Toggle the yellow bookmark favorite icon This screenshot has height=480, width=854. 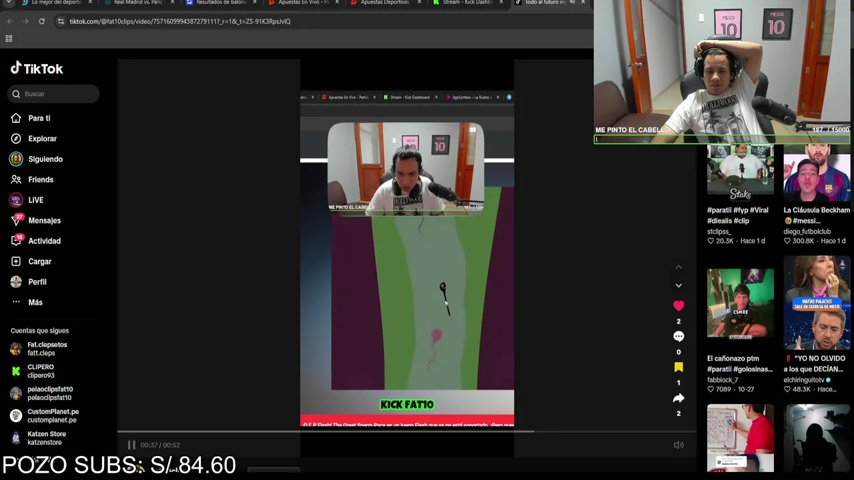(x=679, y=367)
